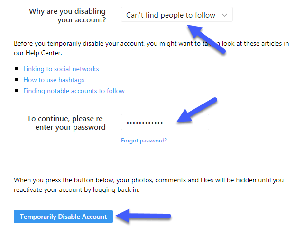Open 'Finding notable accounts to follow' article
The width and height of the screenshot is (304, 236).
(74, 91)
